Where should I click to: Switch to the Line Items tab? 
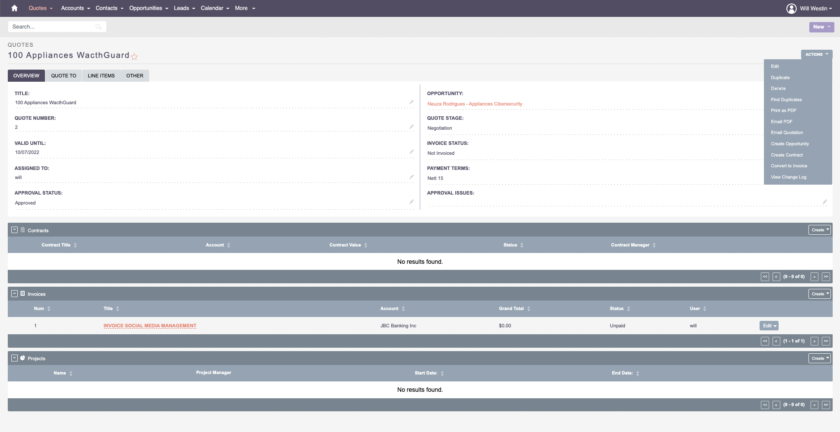(x=101, y=76)
